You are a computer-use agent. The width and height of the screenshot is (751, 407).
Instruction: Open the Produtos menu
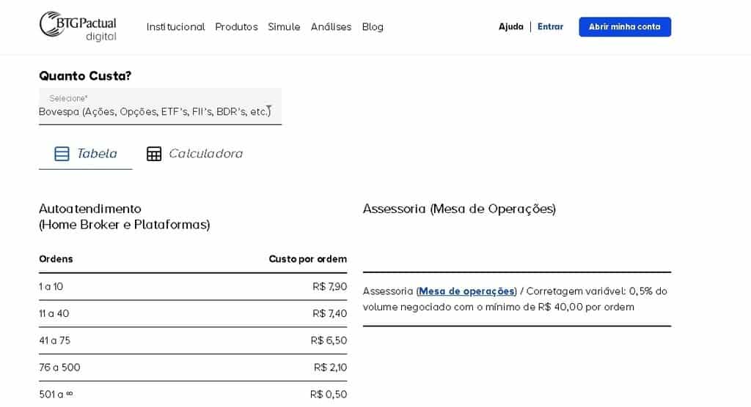(x=236, y=27)
